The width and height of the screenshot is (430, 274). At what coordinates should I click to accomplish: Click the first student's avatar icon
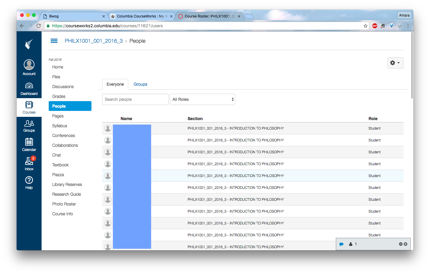pyautogui.click(x=108, y=128)
